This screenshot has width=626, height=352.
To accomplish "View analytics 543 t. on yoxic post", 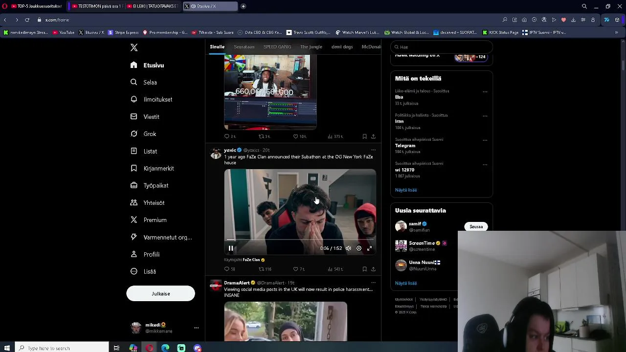I will click(335, 269).
